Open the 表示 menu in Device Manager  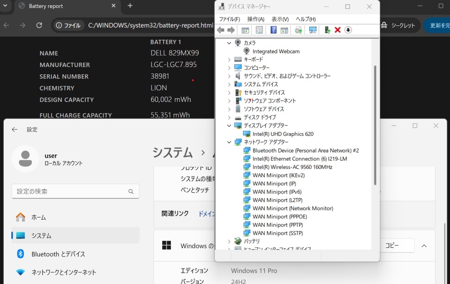[280, 19]
